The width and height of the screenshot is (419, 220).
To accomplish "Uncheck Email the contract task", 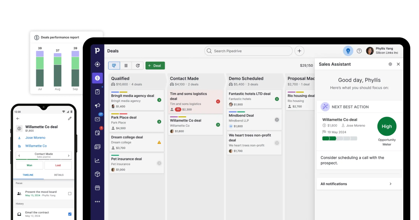I will (x=70, y=214).
